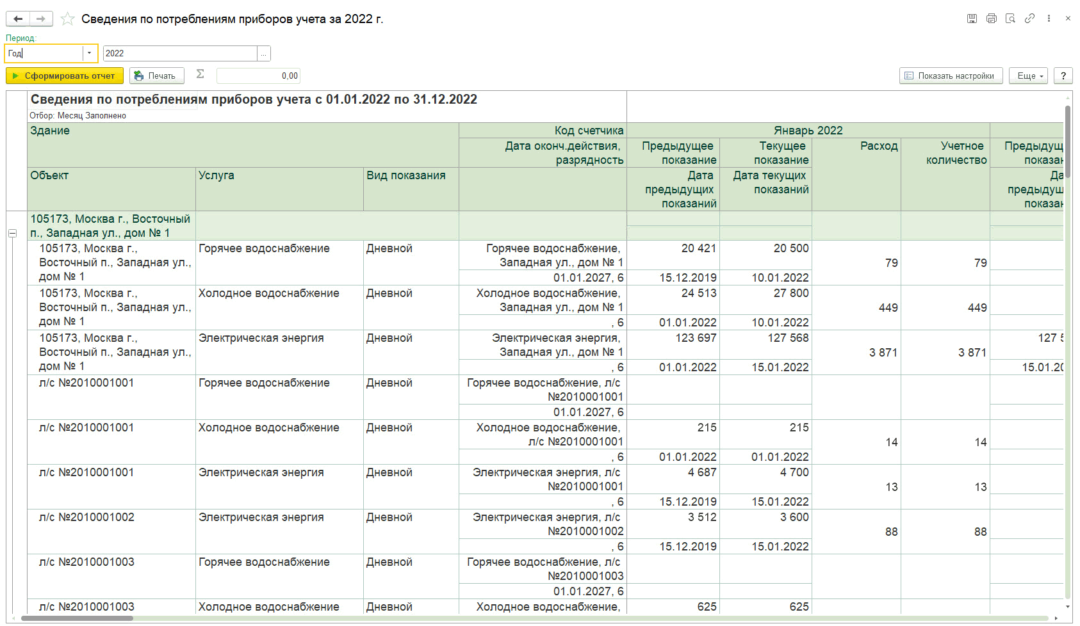Viewport: 1080px width, 626px height.
Task: Select cell with value 24 513
Action: click(x=673, y=300)
